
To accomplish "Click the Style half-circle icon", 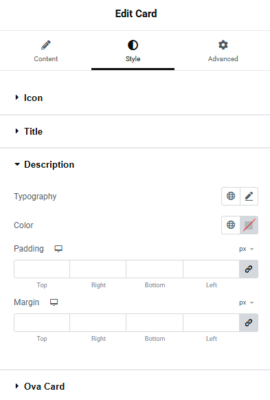I will pos(133,45).
